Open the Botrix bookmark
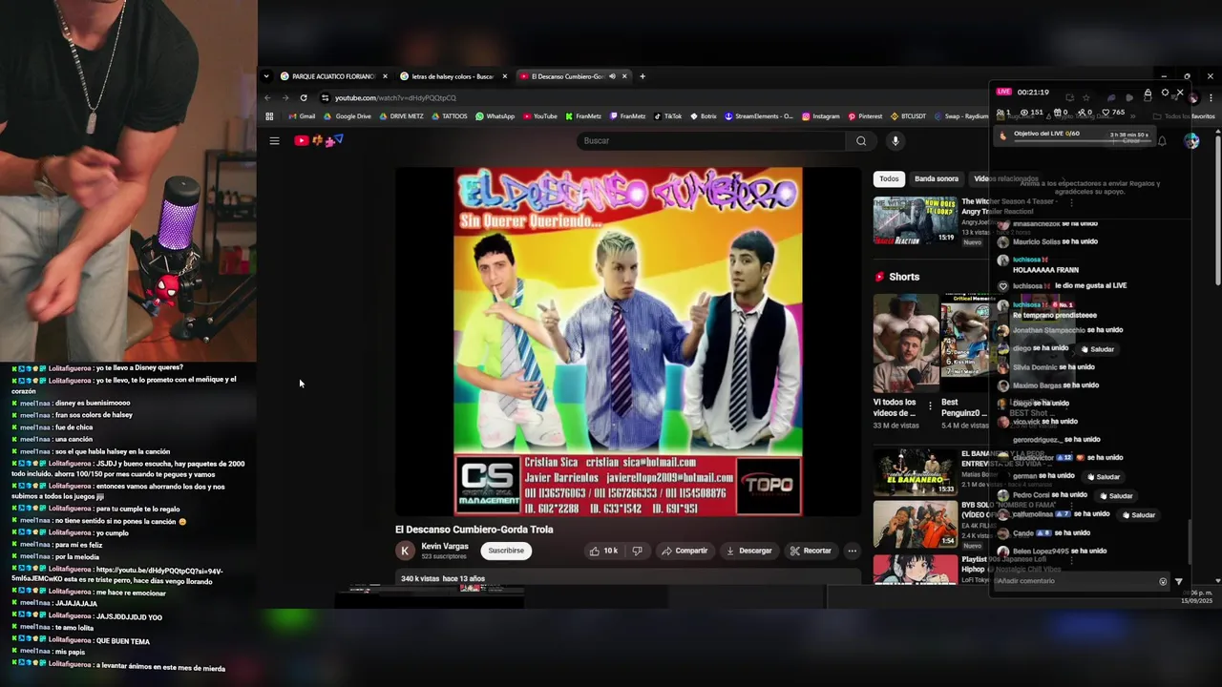This screenshot has width=1222, height=687. (x=703, y=116)
